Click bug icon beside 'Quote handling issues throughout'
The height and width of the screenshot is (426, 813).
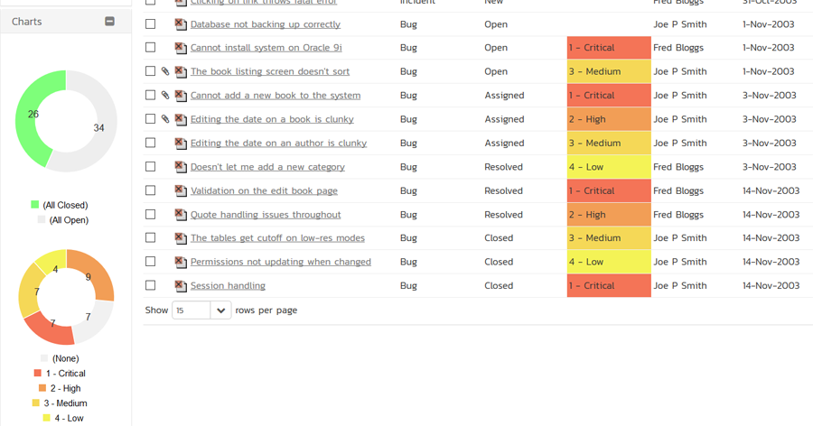click(181, 215)
